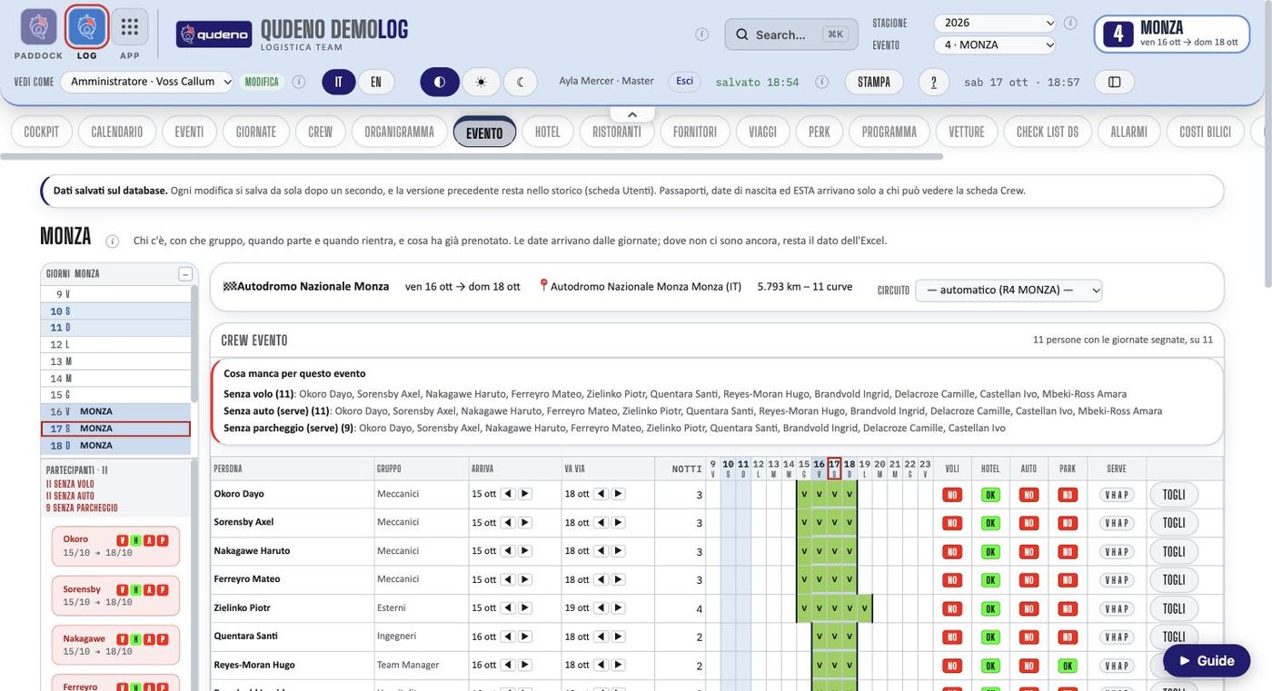Open the APP grid launcher icon
This screenshot has width=1272, height=691.
point(130,27)
